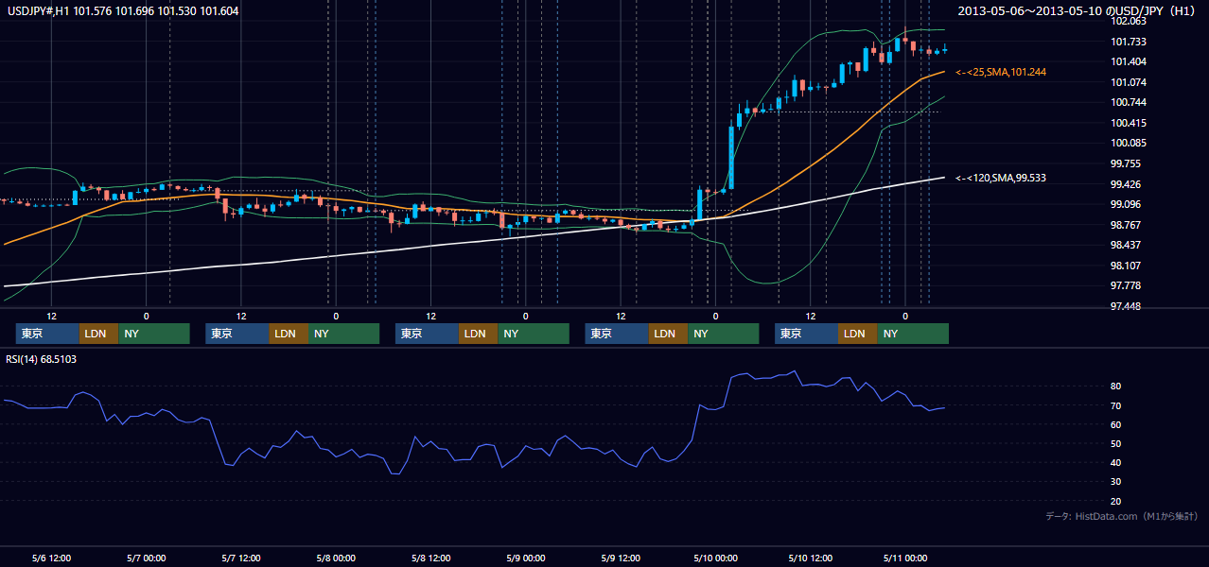
Task: Click the 5/7 12:00 time label
Action: 240,558
